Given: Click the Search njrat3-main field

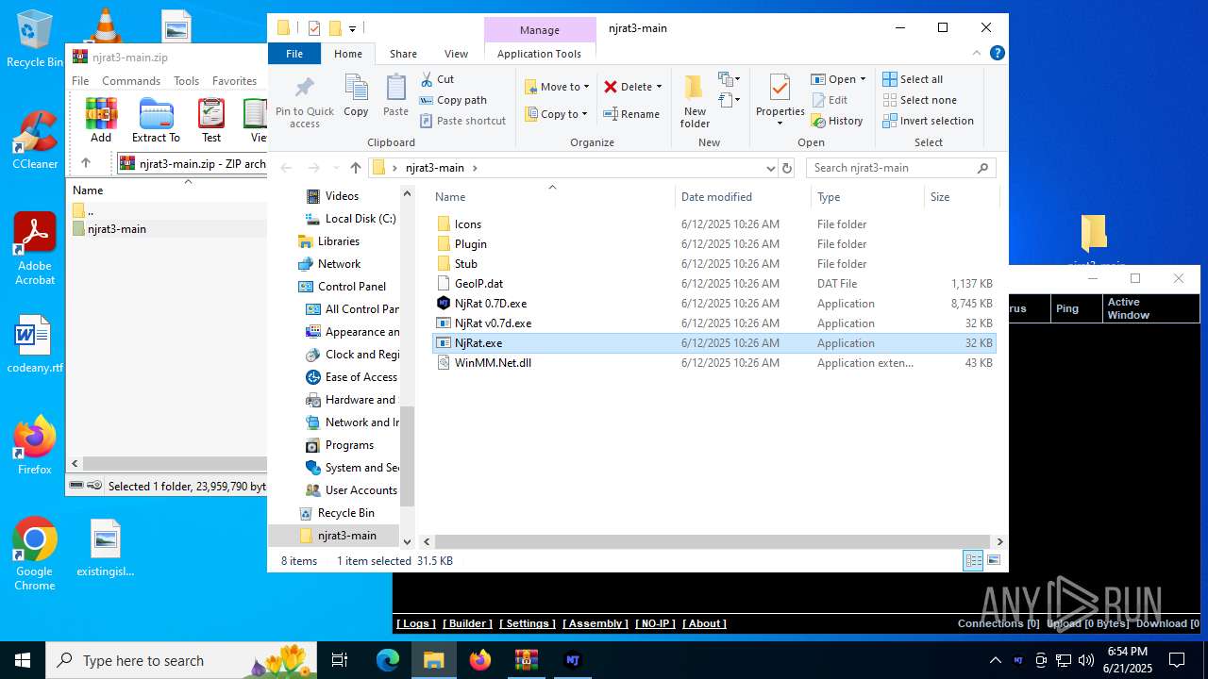Looking at the screenshot, I should 901,168.
